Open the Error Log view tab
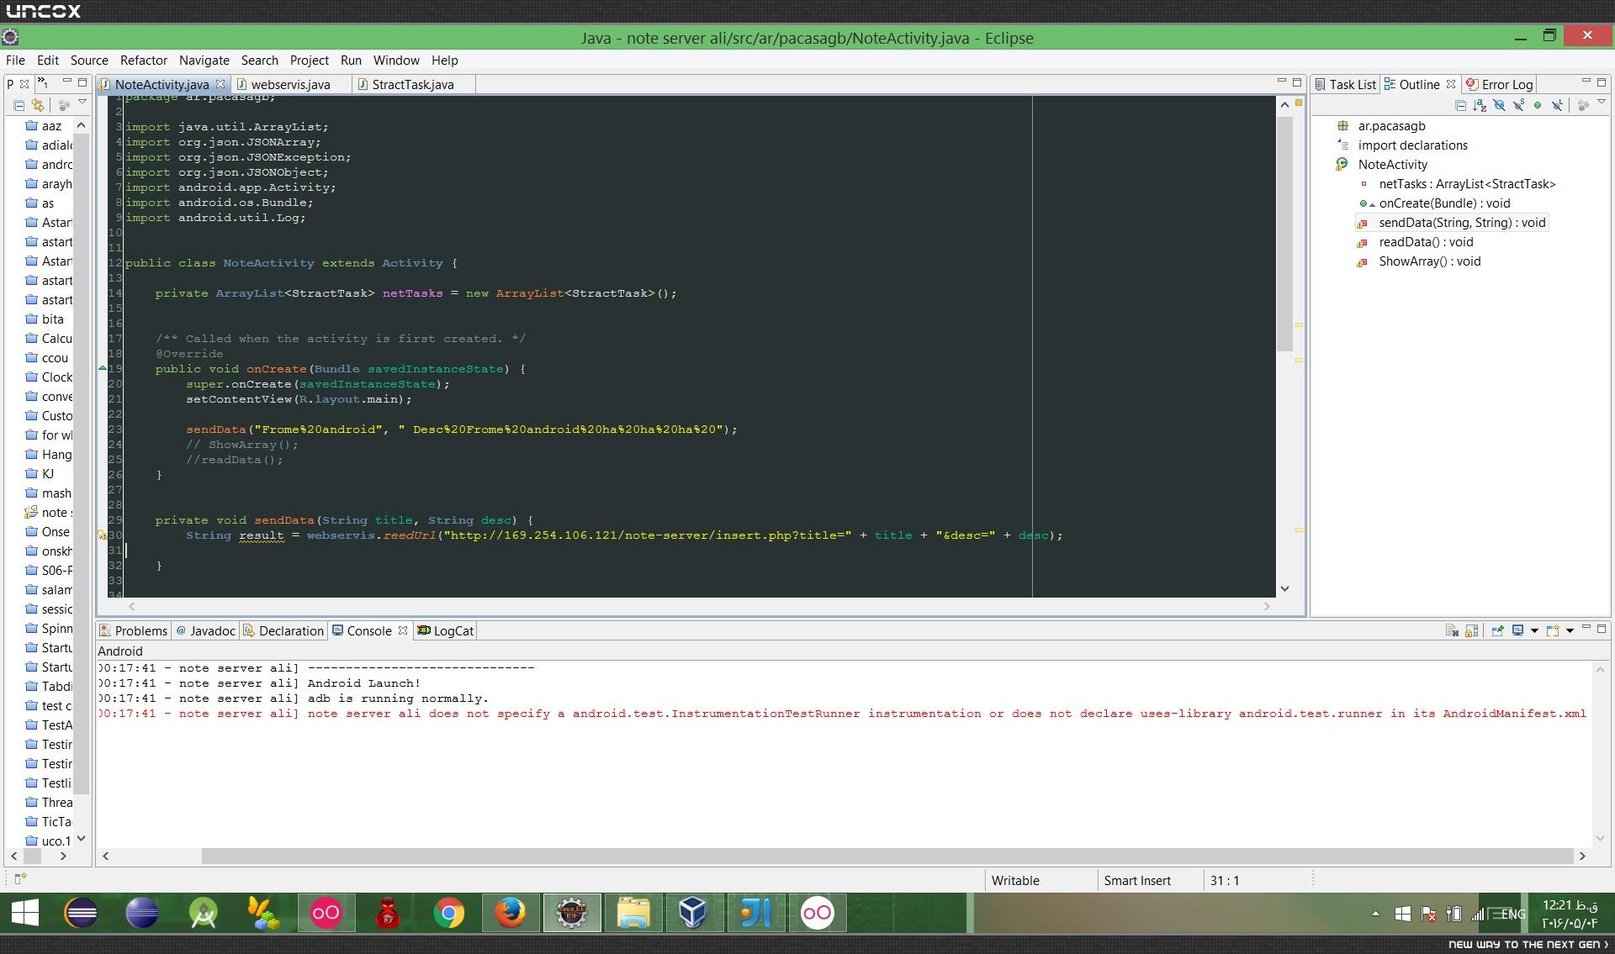This screenshot has width=1615, height=954. click(1500, 84)
